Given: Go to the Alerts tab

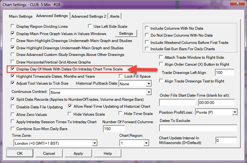Looking at the screenshot, I should point(115,16).
